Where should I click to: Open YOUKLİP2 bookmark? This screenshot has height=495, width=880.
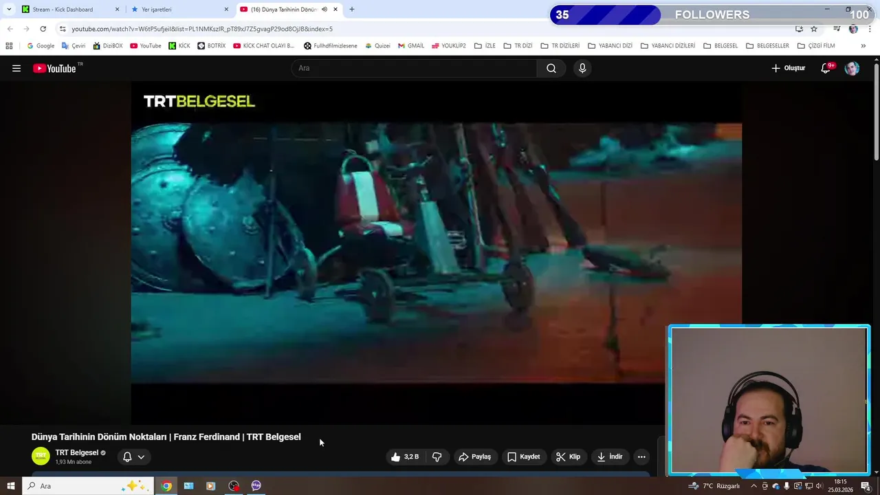pyautogui.click(x=449, y=46)
